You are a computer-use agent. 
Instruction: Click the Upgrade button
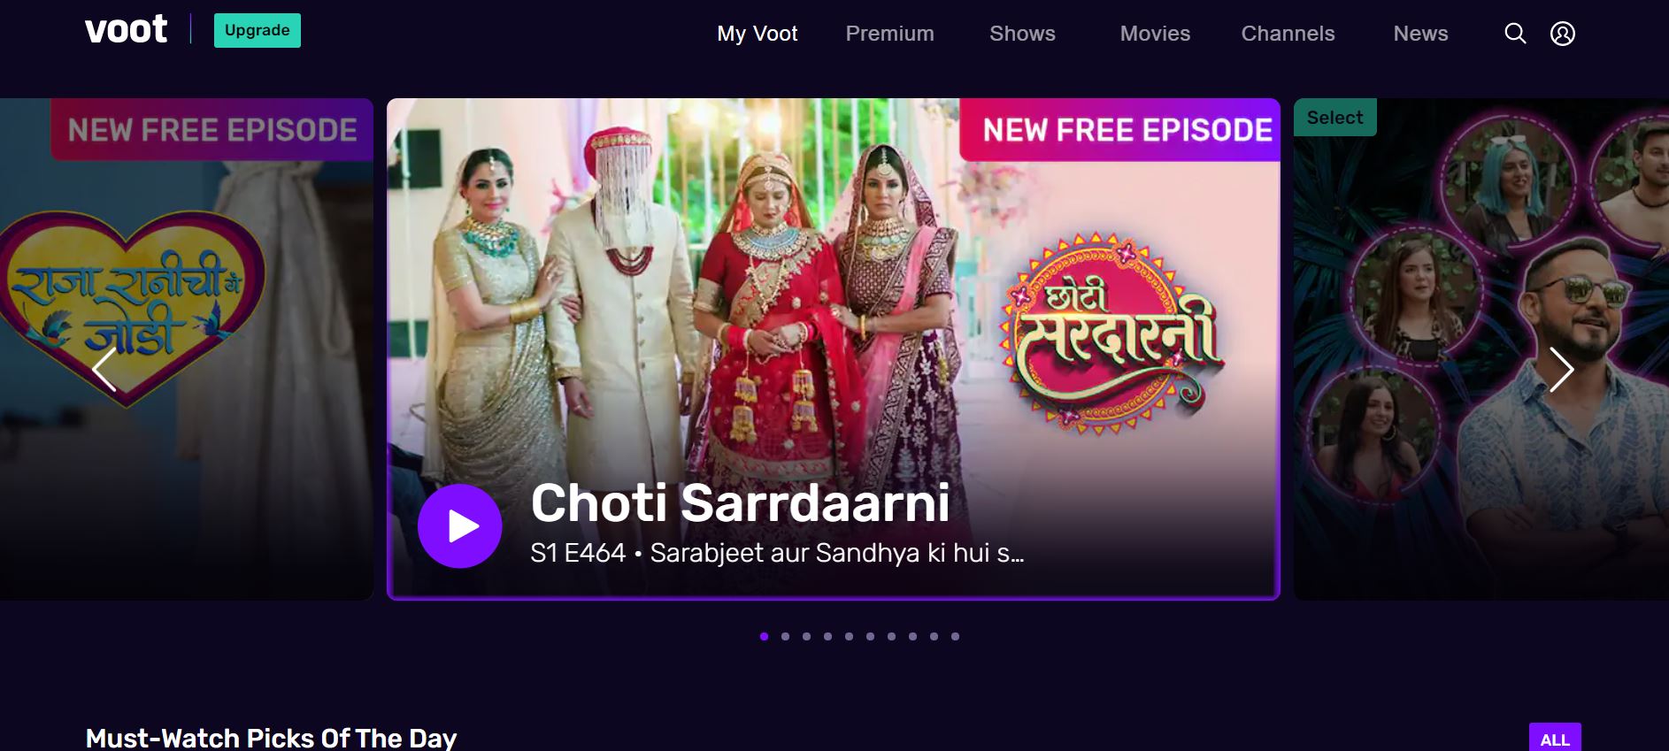point(258,30)
